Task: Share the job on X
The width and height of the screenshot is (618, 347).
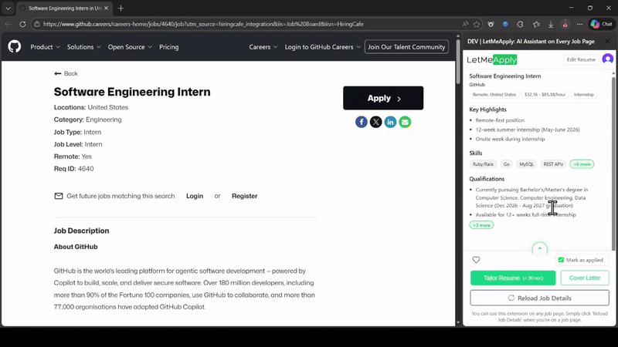Action: (x=375, y=122)
